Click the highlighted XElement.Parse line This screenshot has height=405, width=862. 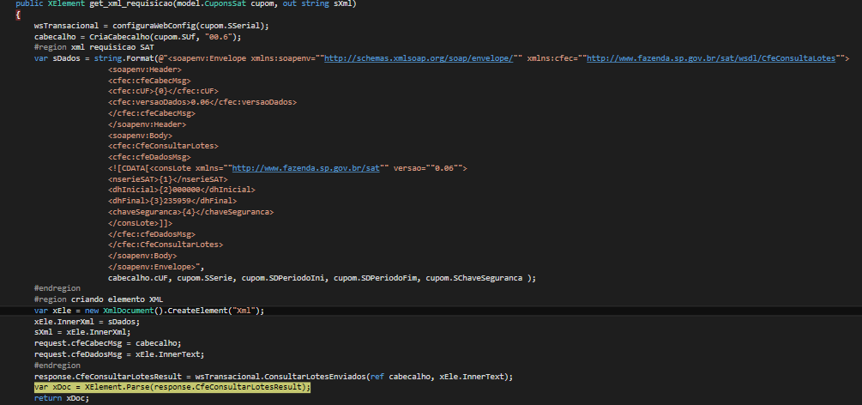coord(172,387)
